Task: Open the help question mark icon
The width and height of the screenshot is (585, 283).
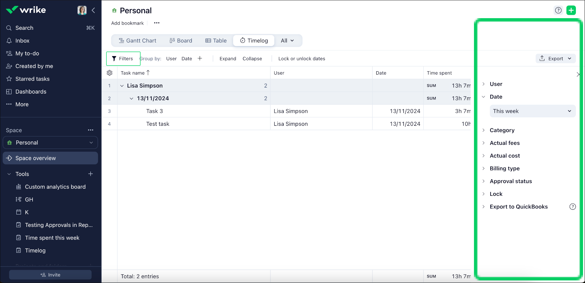Action: point(558,10)
